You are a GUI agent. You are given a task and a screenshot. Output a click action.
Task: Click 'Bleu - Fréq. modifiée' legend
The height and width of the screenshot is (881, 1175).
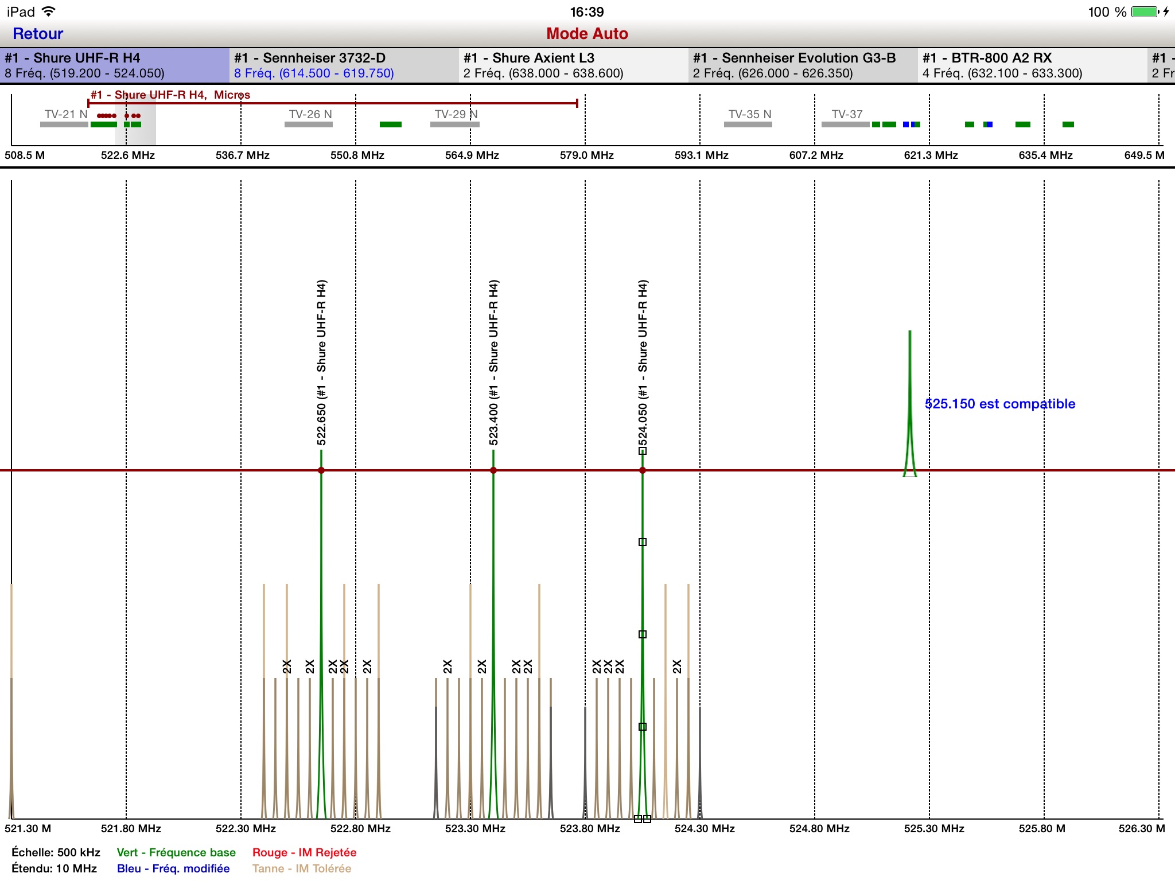[173, 868]
